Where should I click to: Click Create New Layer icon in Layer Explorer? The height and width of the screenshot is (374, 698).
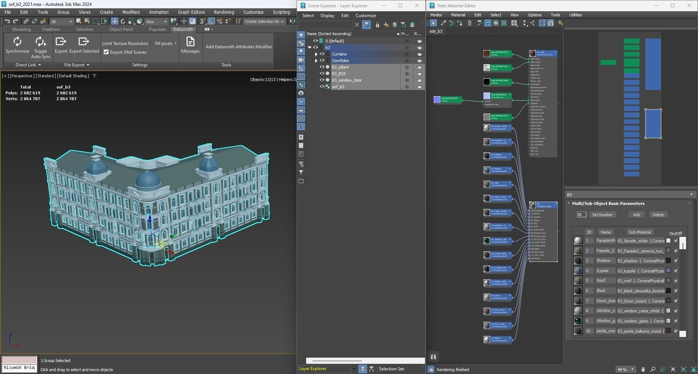[x=386, y=25]
